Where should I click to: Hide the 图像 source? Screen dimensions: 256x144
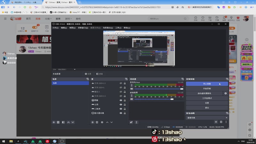[x=121, y=100]
